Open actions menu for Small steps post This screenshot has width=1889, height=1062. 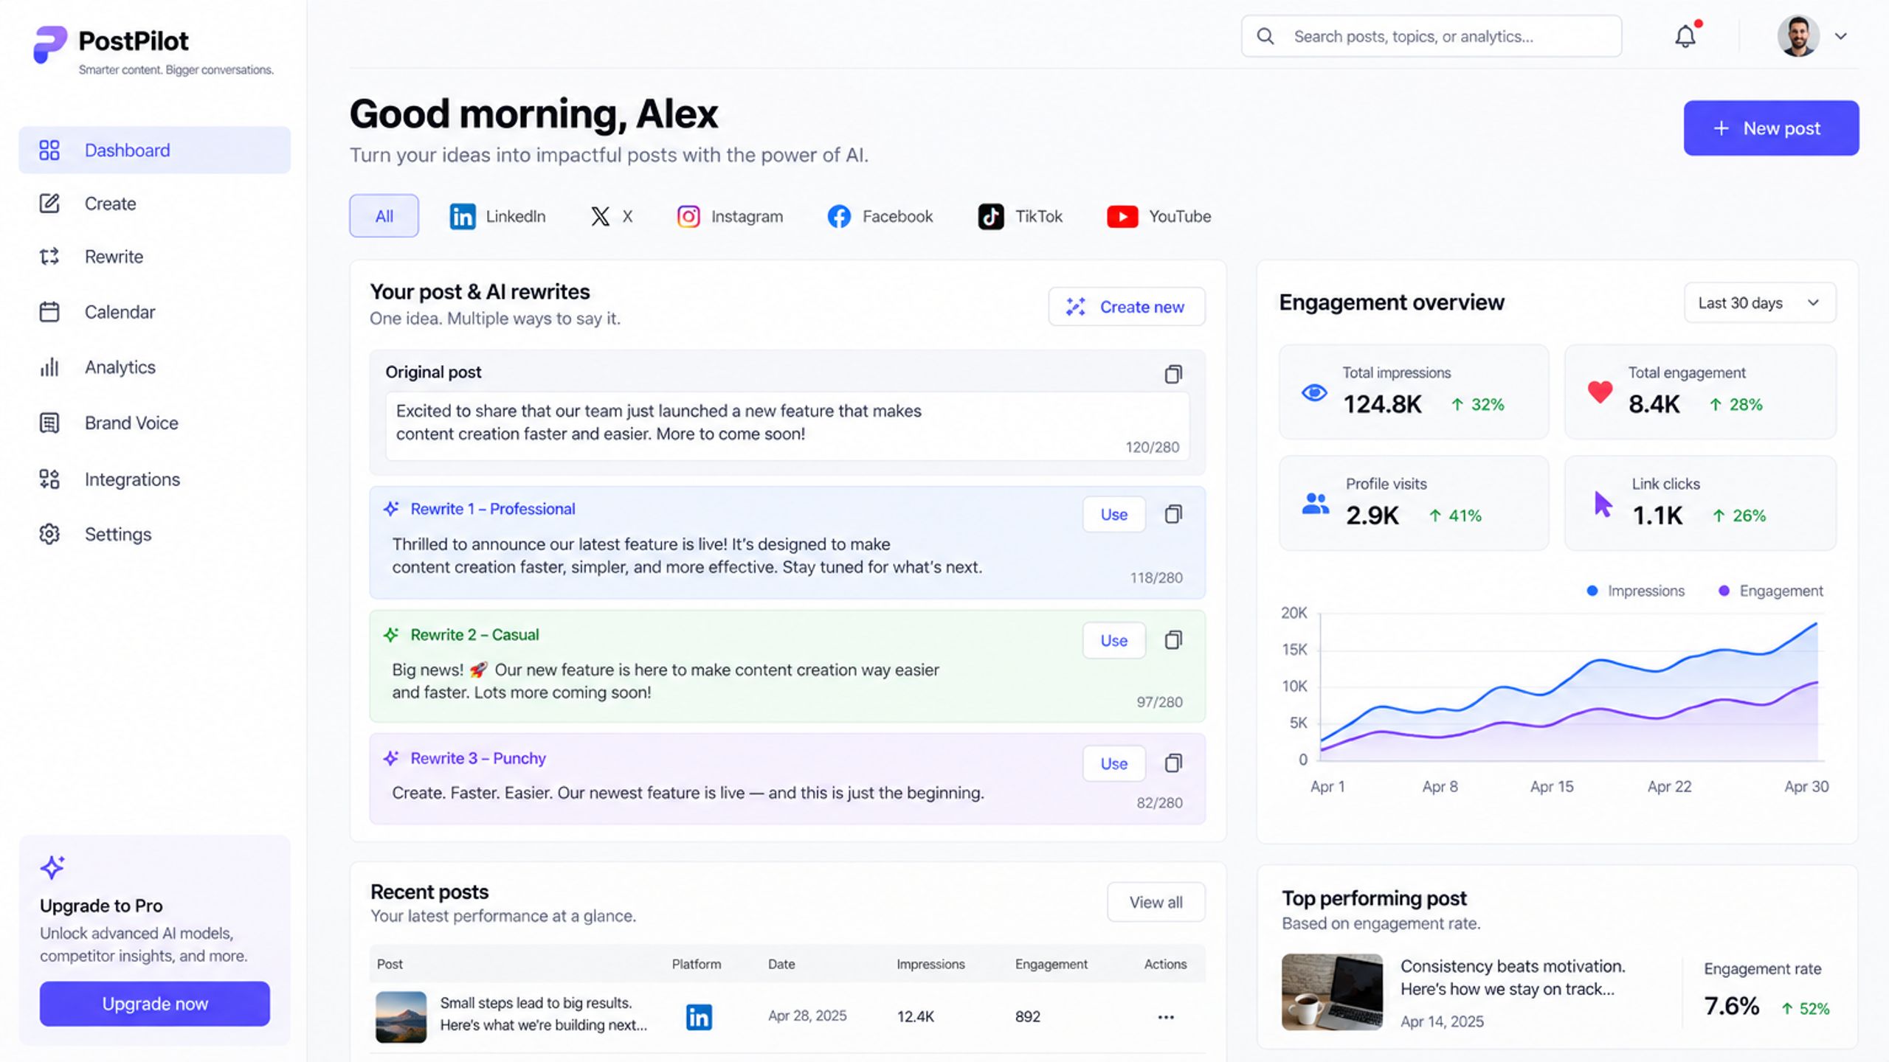click(x=1166, y=1017)
